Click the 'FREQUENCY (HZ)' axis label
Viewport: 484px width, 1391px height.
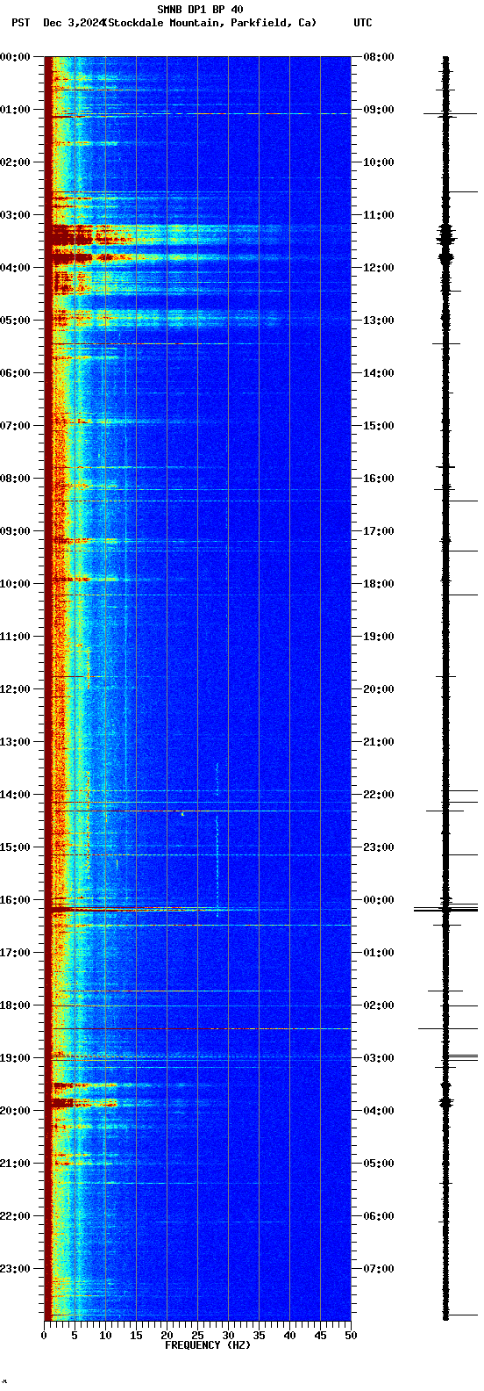tap(209, 1345)
